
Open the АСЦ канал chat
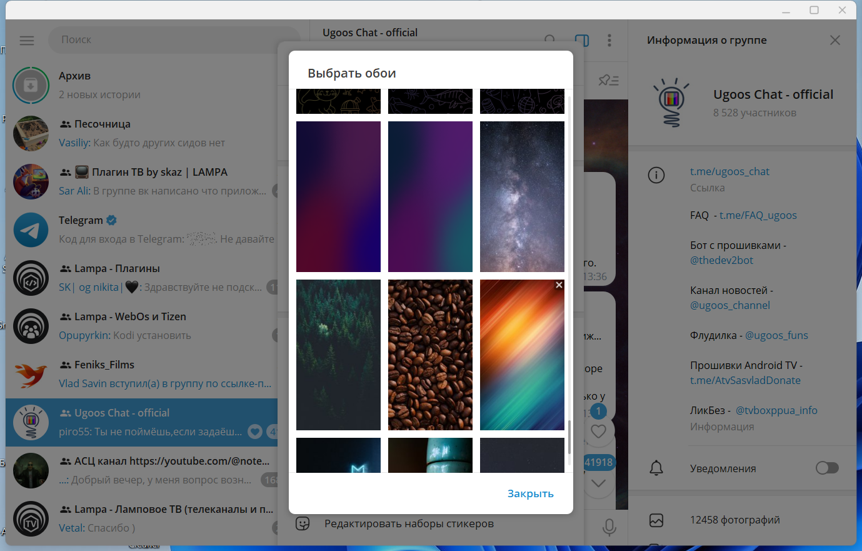141,470
